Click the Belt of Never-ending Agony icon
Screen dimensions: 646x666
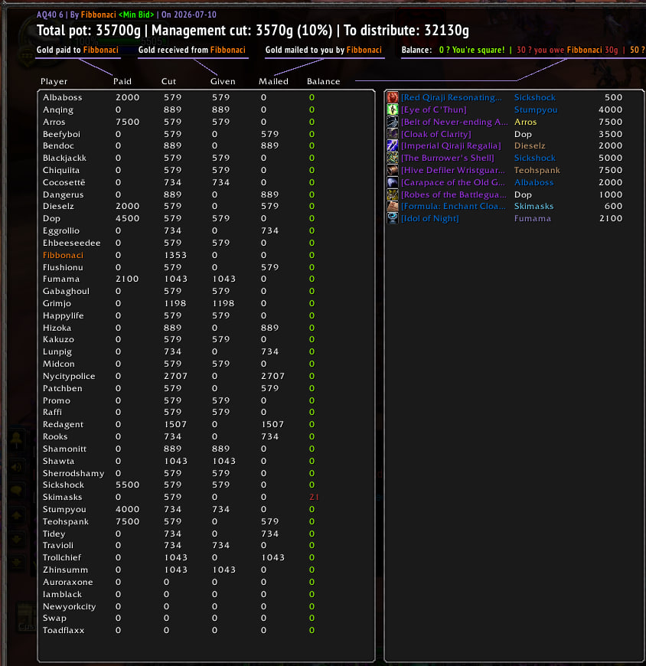(x=393, y=122)
